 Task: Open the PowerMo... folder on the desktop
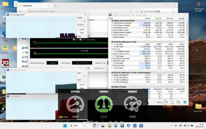point(198,107)
